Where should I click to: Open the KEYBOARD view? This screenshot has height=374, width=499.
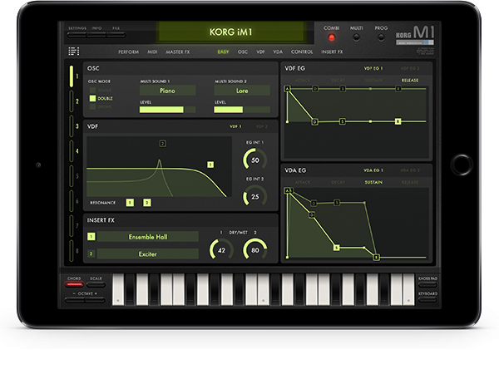(427, 299)
